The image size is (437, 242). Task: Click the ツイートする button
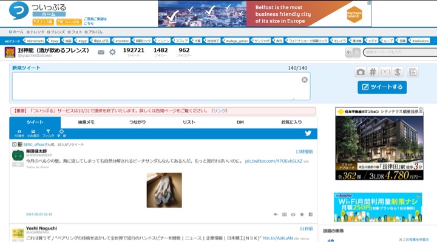click(382, 87)
